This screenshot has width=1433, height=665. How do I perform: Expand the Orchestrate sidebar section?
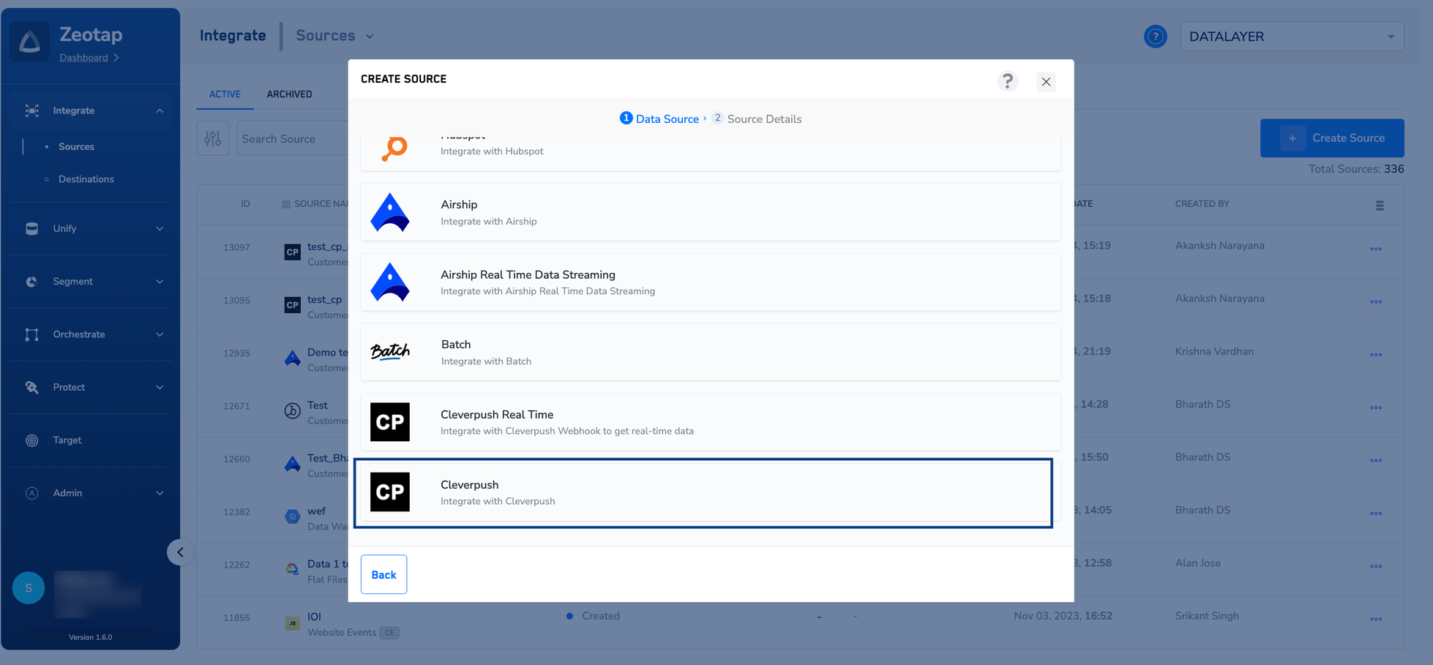pyautogui.click(x=160, y=334)
